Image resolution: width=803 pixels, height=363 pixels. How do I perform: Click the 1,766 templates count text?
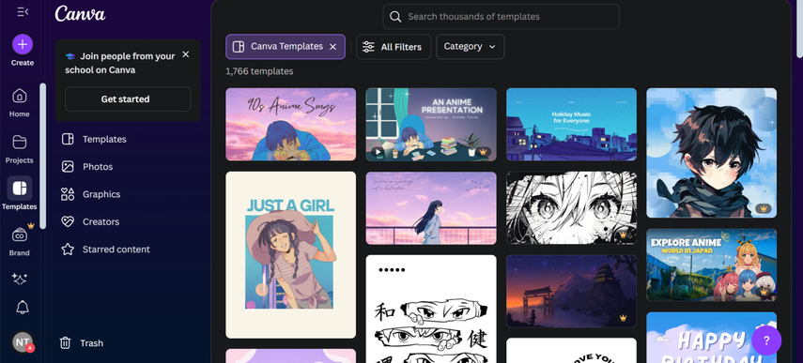pyautogui.click(x=259, y=71)
